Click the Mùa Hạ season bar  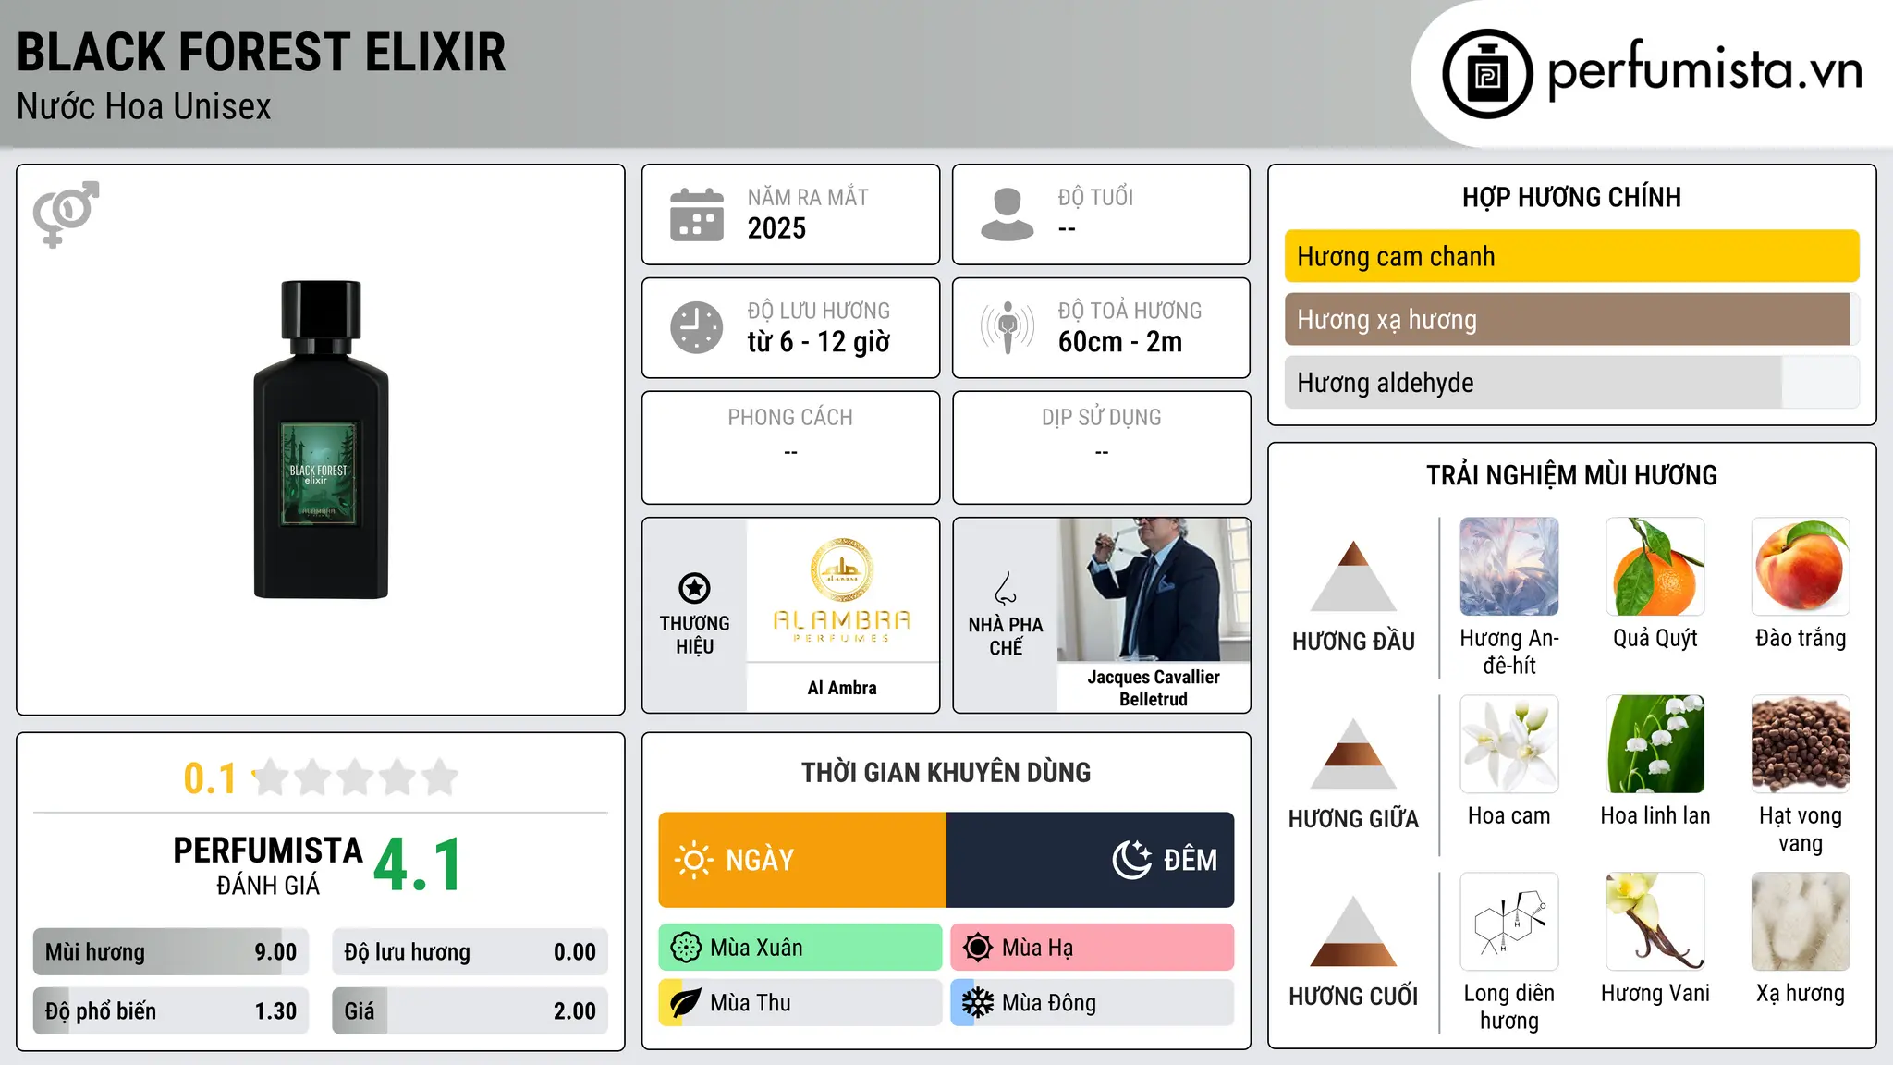[1093, 948]
